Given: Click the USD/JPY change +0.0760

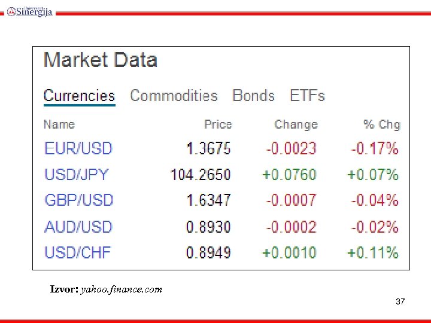Looking at the screenshot, I should tap(289, 175).
